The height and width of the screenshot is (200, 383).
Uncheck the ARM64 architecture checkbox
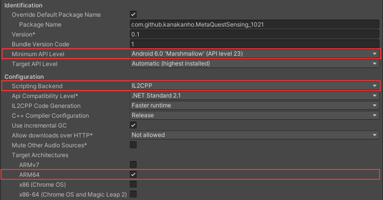point(133,174)
